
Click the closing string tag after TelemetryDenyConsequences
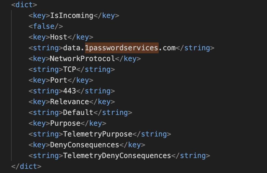[191, 156]
